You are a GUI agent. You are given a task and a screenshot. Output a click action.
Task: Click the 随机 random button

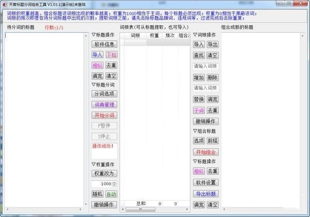97,194
